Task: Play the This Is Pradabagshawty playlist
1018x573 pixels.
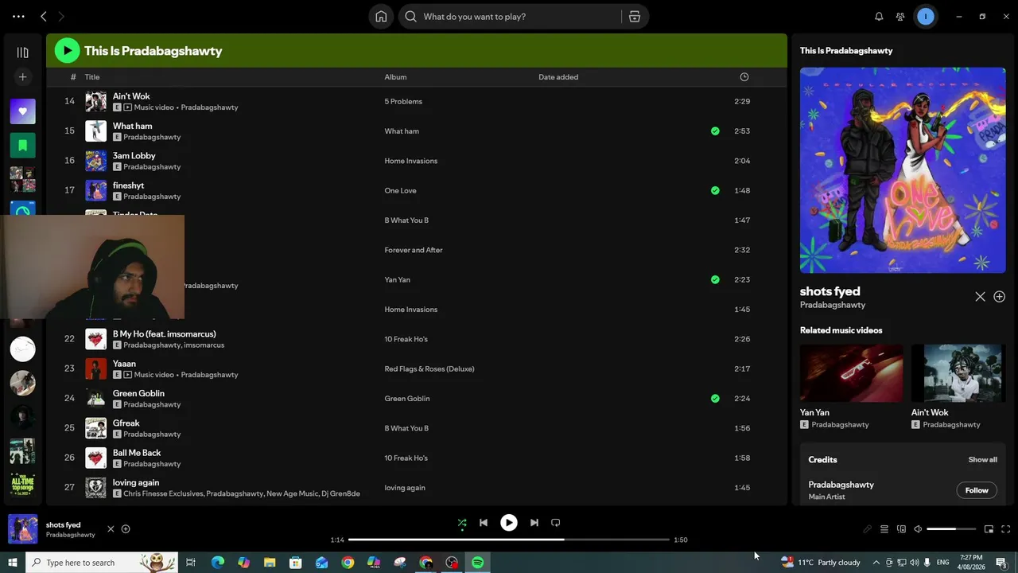Action: (x=67, y=51)
